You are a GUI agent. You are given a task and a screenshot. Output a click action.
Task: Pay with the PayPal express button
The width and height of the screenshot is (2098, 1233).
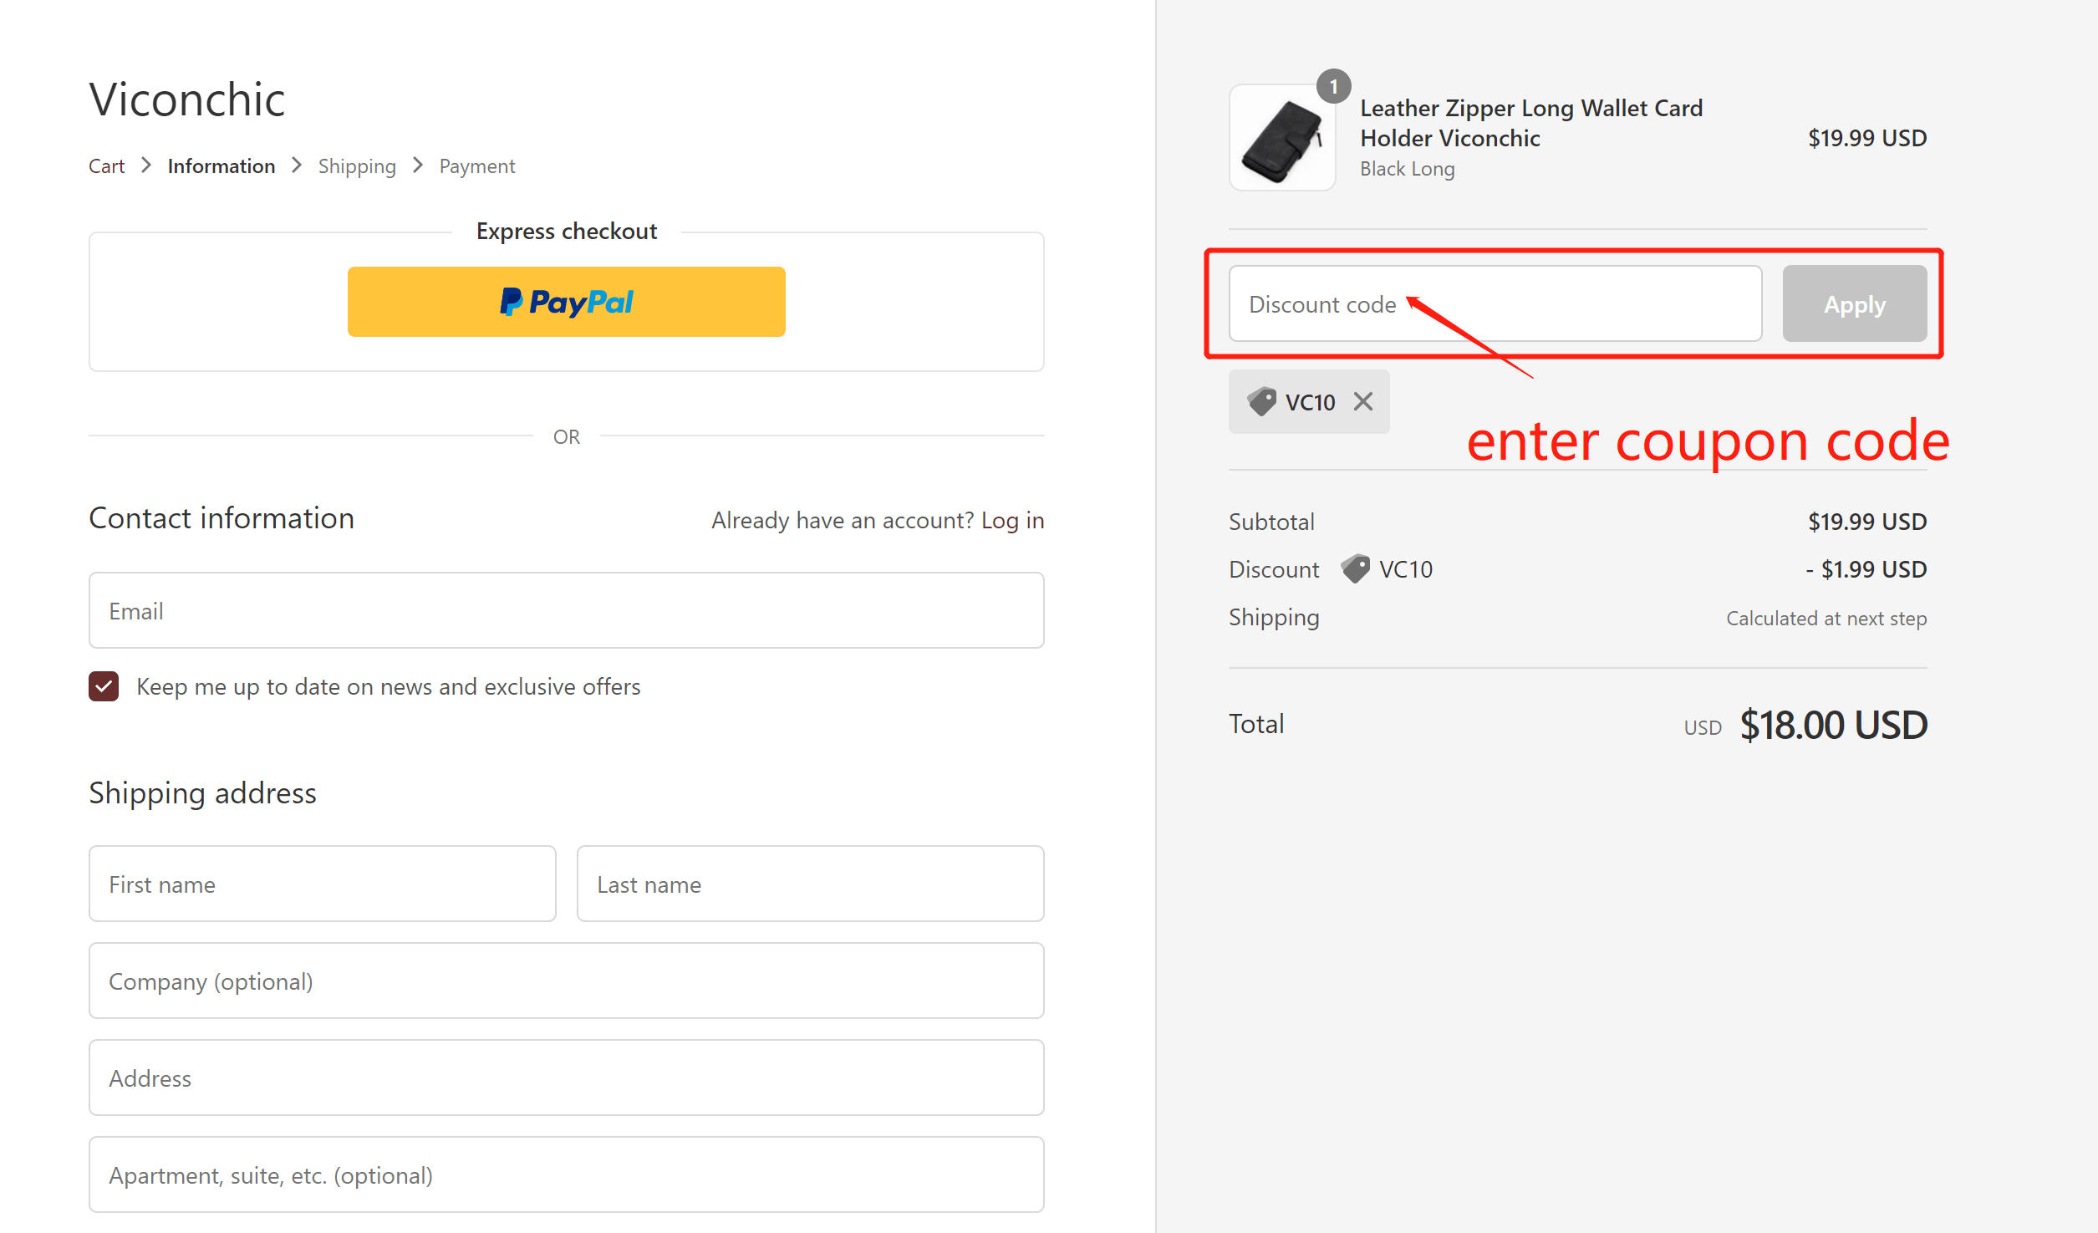click(x=566, y=302)
